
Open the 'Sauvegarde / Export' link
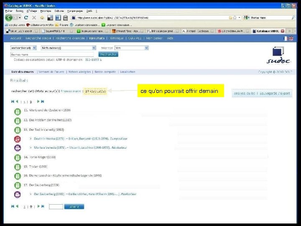[x=275, y=93]
